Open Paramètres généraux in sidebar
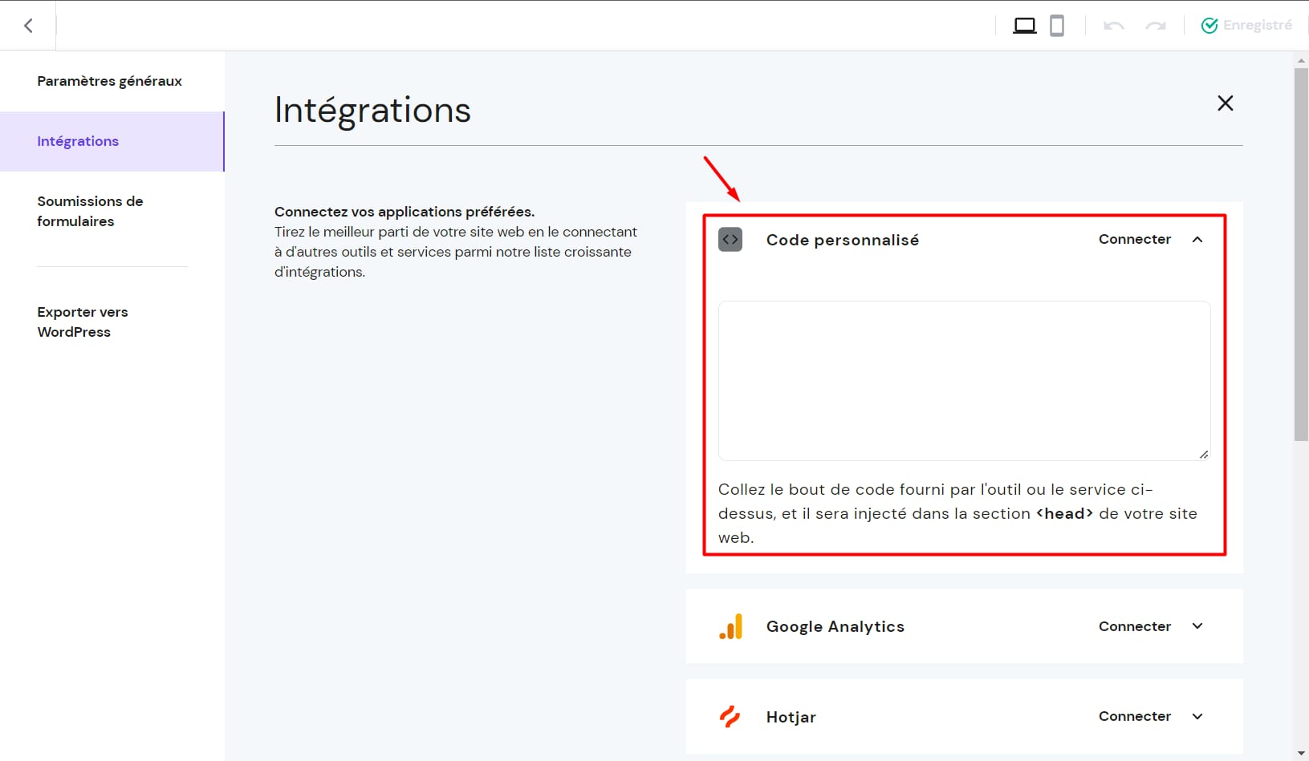The width and height of the screenshot is (1309, 761). pos(110,81)
